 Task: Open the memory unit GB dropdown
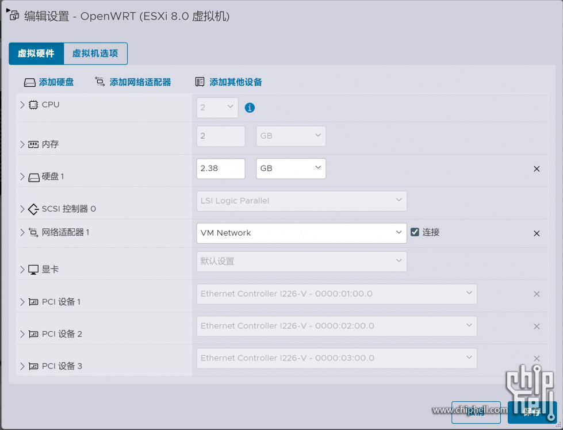291,136
